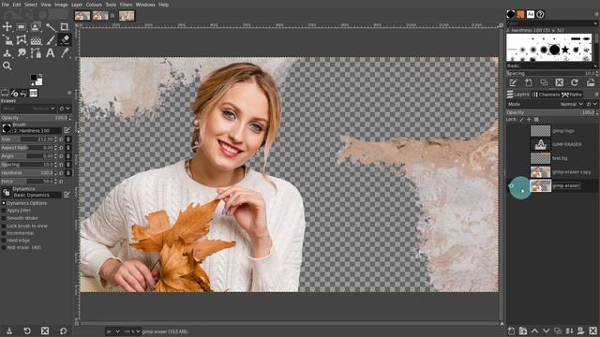Create a new layer button
Screen dimensions: 600x337
coord(511,330)
